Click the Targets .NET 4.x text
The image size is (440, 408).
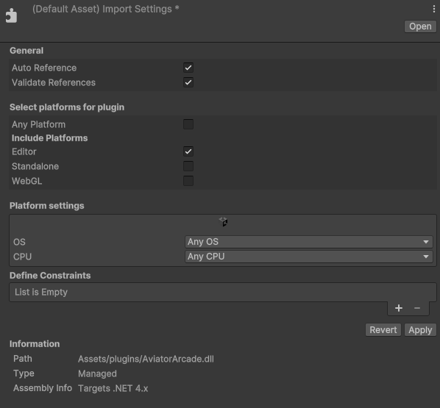click(x=113, y=388)
